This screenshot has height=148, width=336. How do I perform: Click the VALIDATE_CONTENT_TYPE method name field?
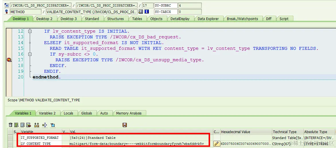[92, 12]
